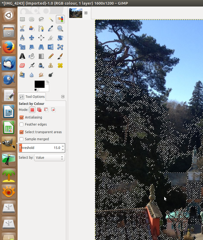Enable Feather edges option

click(x=21, y=124)
